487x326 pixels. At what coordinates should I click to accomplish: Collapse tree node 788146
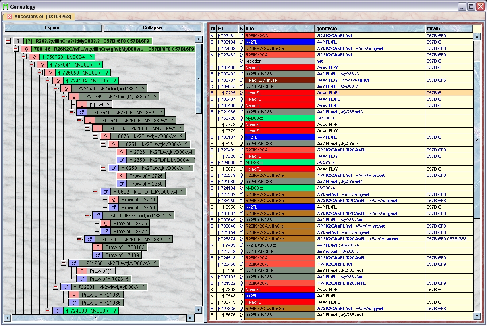point(16,49)
